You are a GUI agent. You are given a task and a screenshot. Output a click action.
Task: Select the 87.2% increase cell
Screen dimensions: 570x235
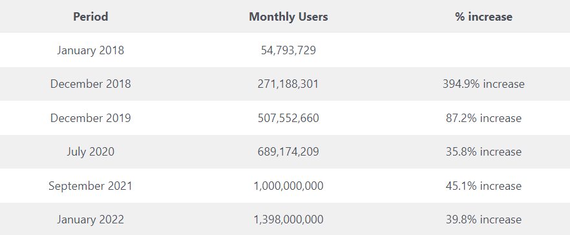click(483, 118)
